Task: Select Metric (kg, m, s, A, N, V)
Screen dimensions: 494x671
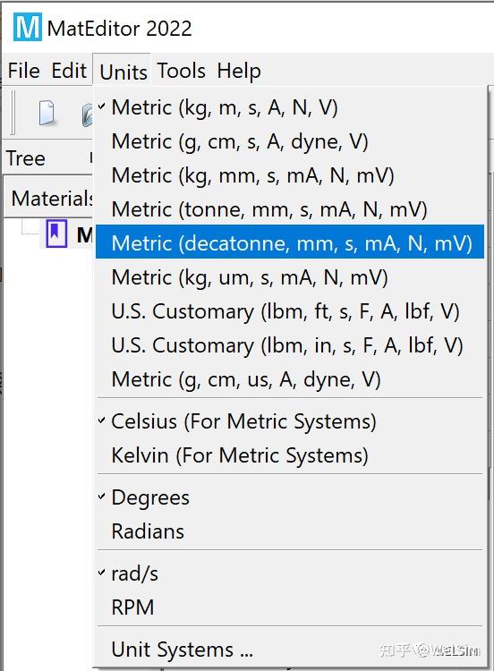Action: tap(290, 107)
